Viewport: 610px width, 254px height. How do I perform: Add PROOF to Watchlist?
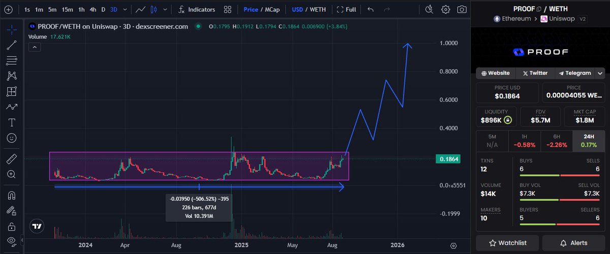click(x=508, y=243)
